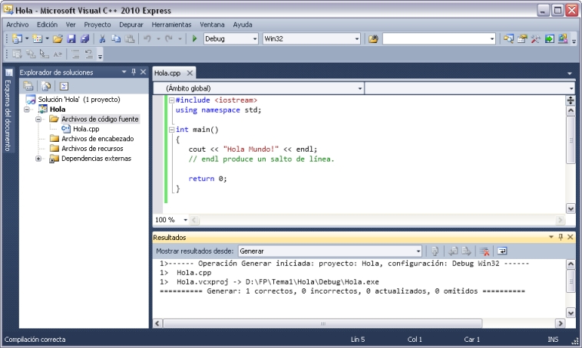The width and height of the screenshot is (582, 348).
Task: Click the New Project toolbar icon
Action: (17, 38)
